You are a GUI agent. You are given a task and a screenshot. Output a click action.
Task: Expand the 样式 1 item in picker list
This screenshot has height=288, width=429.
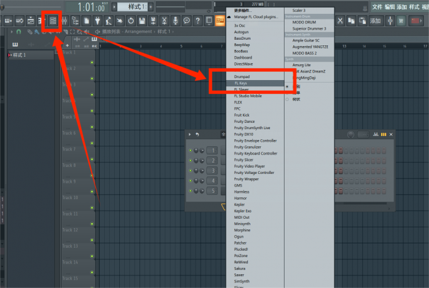coord(9,55)
